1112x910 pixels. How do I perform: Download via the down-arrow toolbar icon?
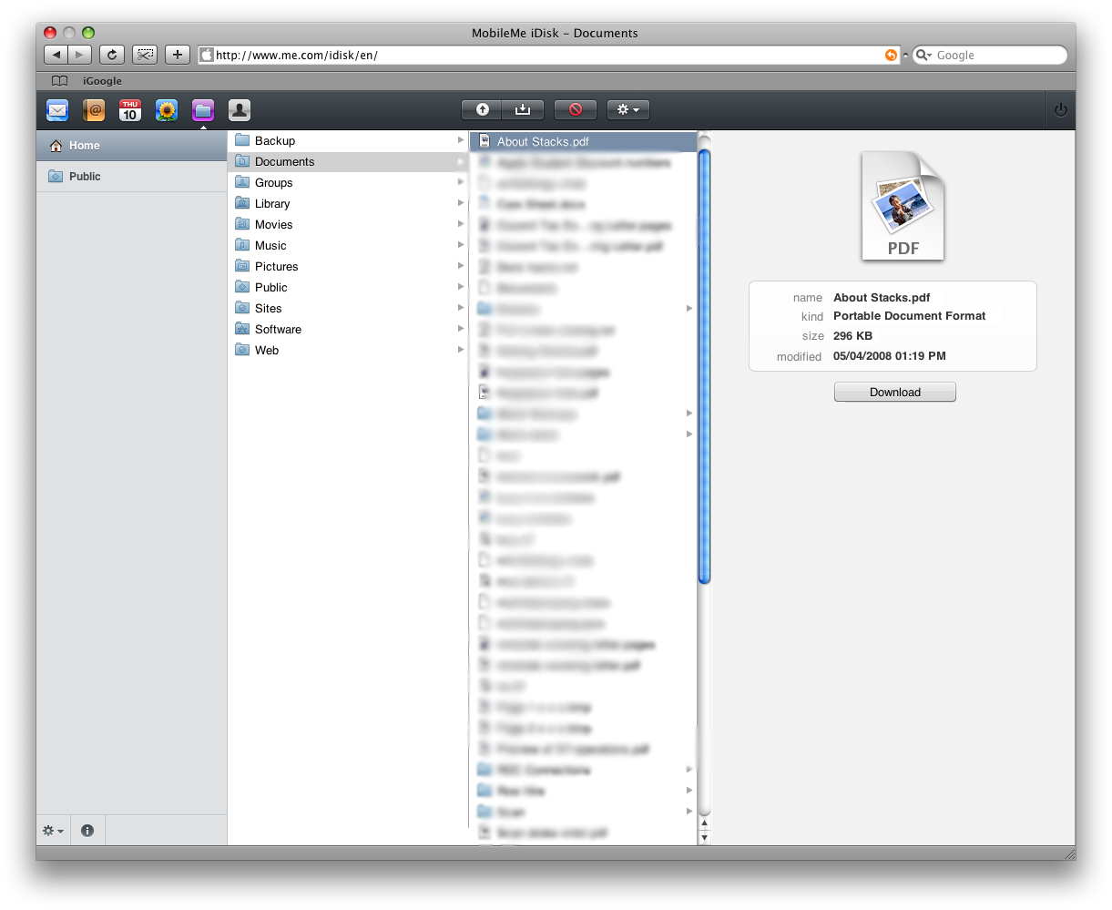(522, 109)
